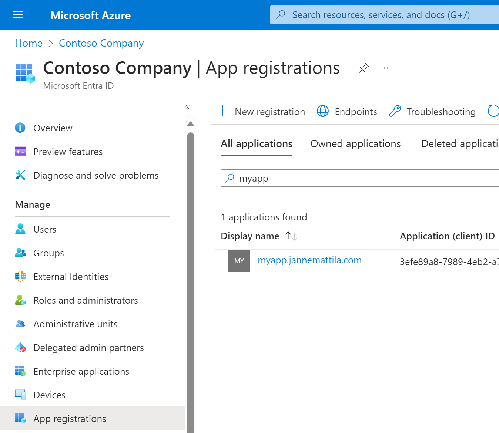The height and width of the screenshot is (433, 499).
Task: Click the Administrative units icon
Action: pyautogui.click(x=20, y=324)
